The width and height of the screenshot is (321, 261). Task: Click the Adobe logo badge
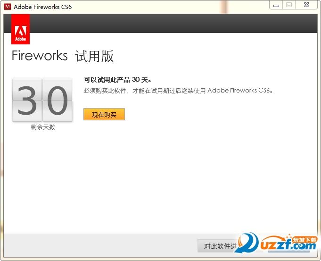click(x=20, y=29)
